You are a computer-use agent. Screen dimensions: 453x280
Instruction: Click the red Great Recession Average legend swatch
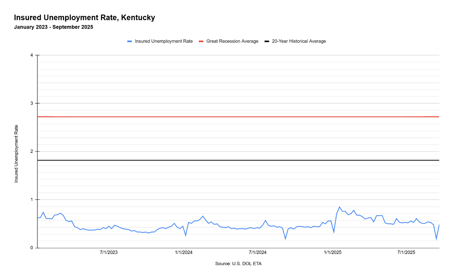(x=201, y=41)
